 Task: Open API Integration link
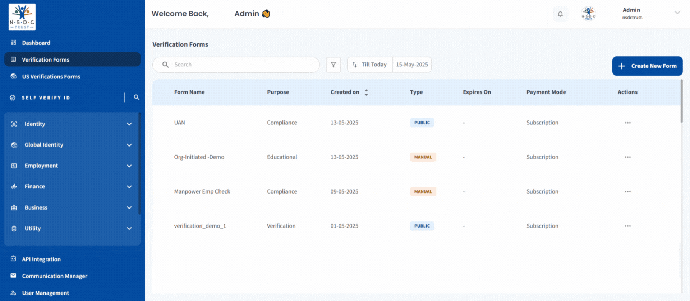pyautogui.click(x=41, y=259)
